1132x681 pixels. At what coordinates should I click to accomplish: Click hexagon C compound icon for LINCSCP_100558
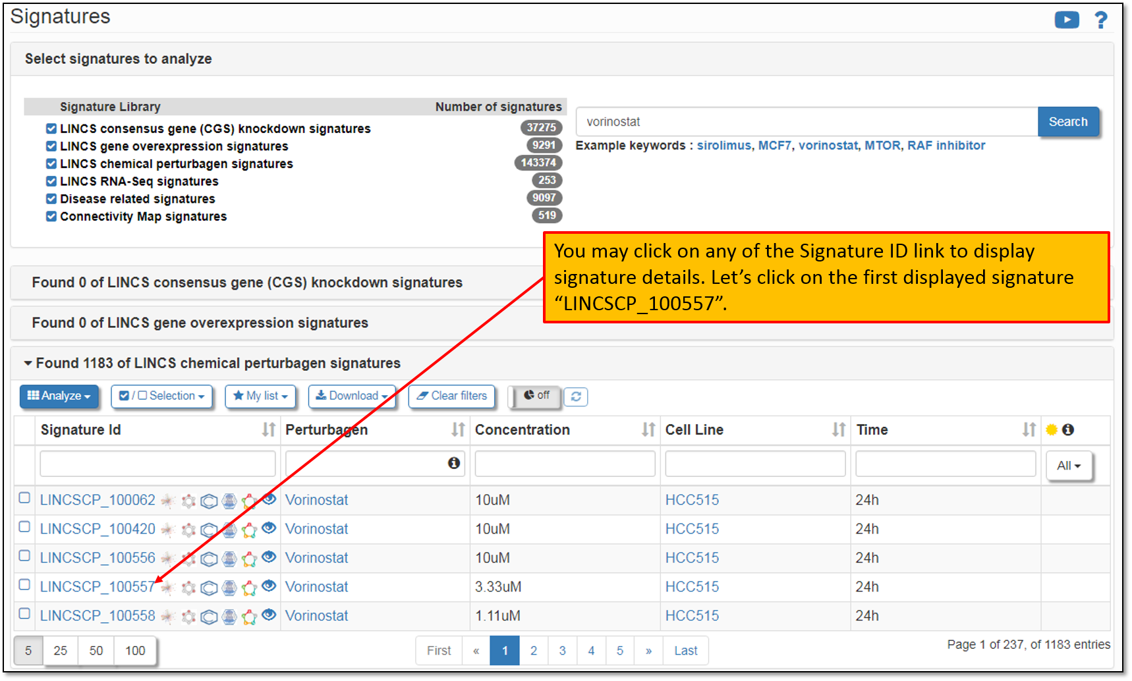[x=209, y=617]
